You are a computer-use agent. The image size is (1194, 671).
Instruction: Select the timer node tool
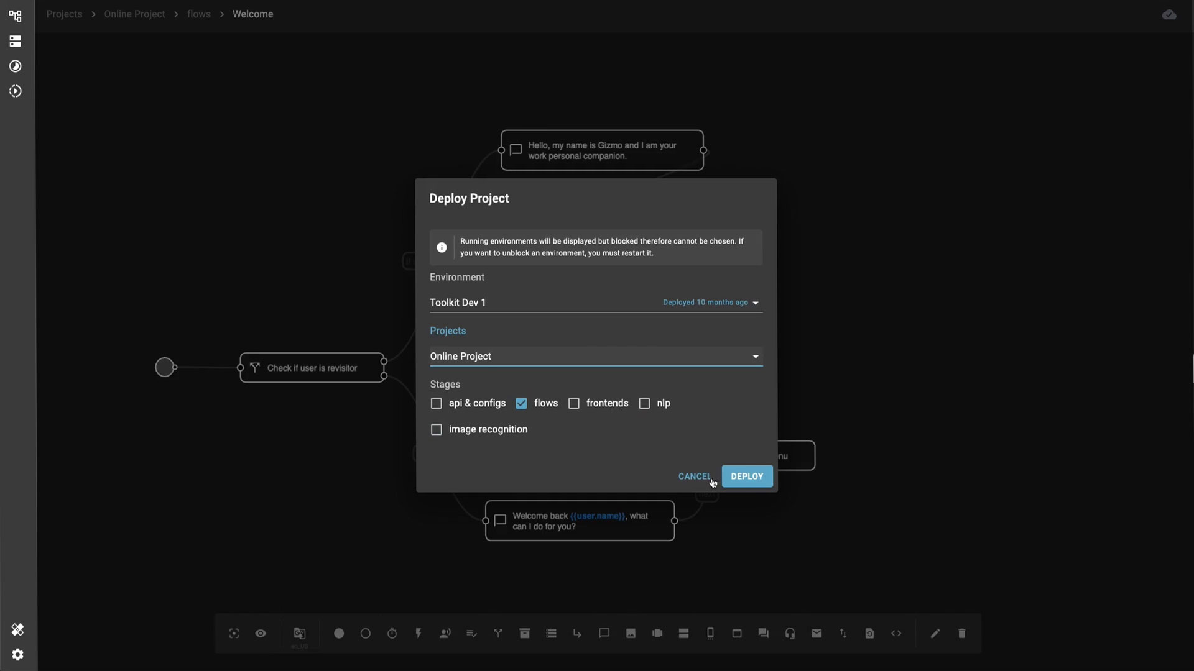pyautogui.click(x=392, y=633)
